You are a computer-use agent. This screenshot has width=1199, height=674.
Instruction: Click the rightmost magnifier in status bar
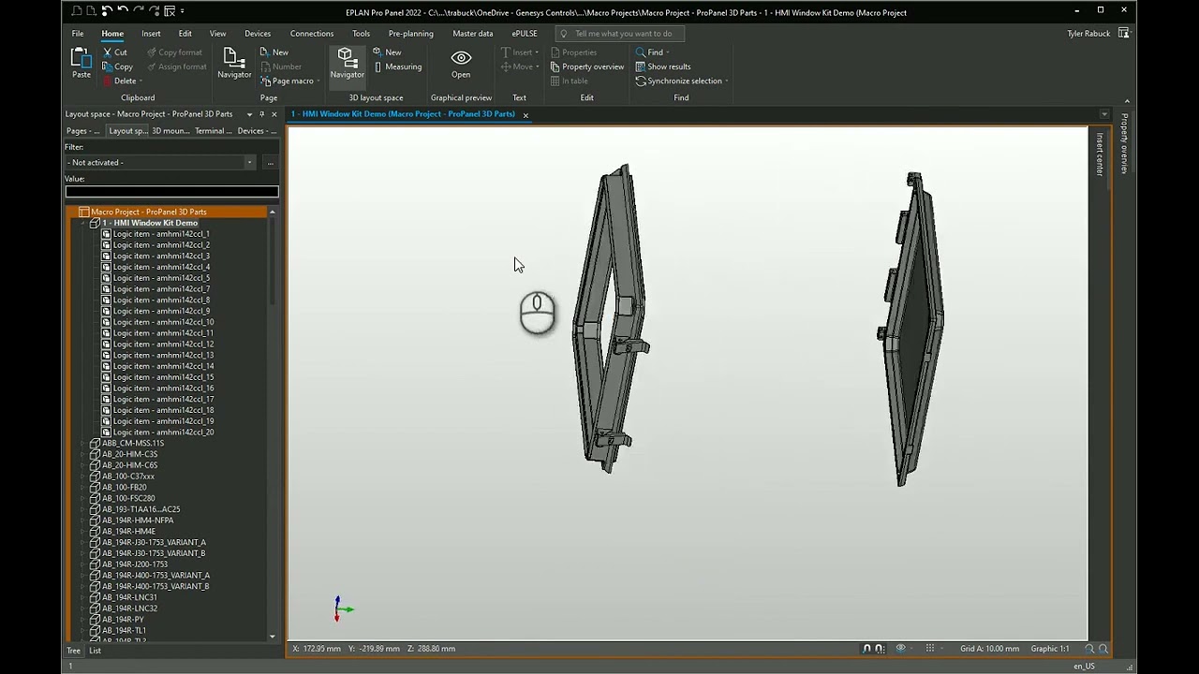1103,649
